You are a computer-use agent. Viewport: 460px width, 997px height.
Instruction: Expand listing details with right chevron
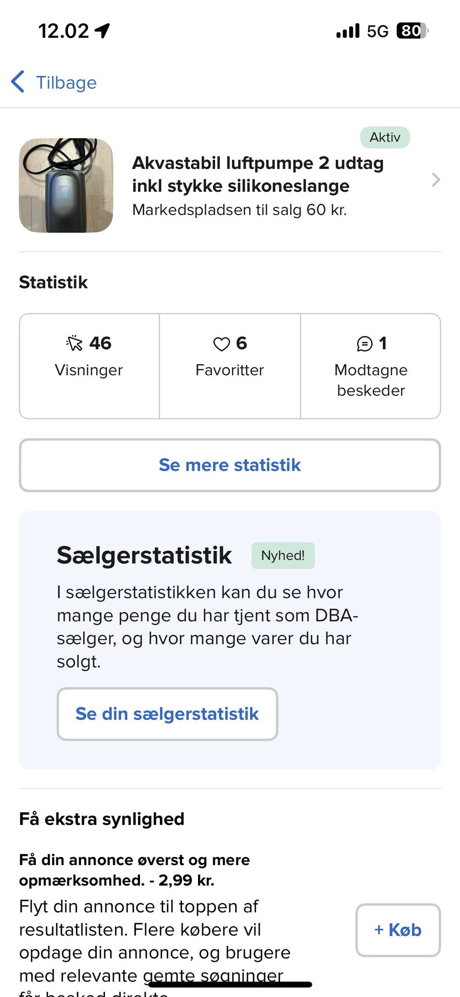436,180
